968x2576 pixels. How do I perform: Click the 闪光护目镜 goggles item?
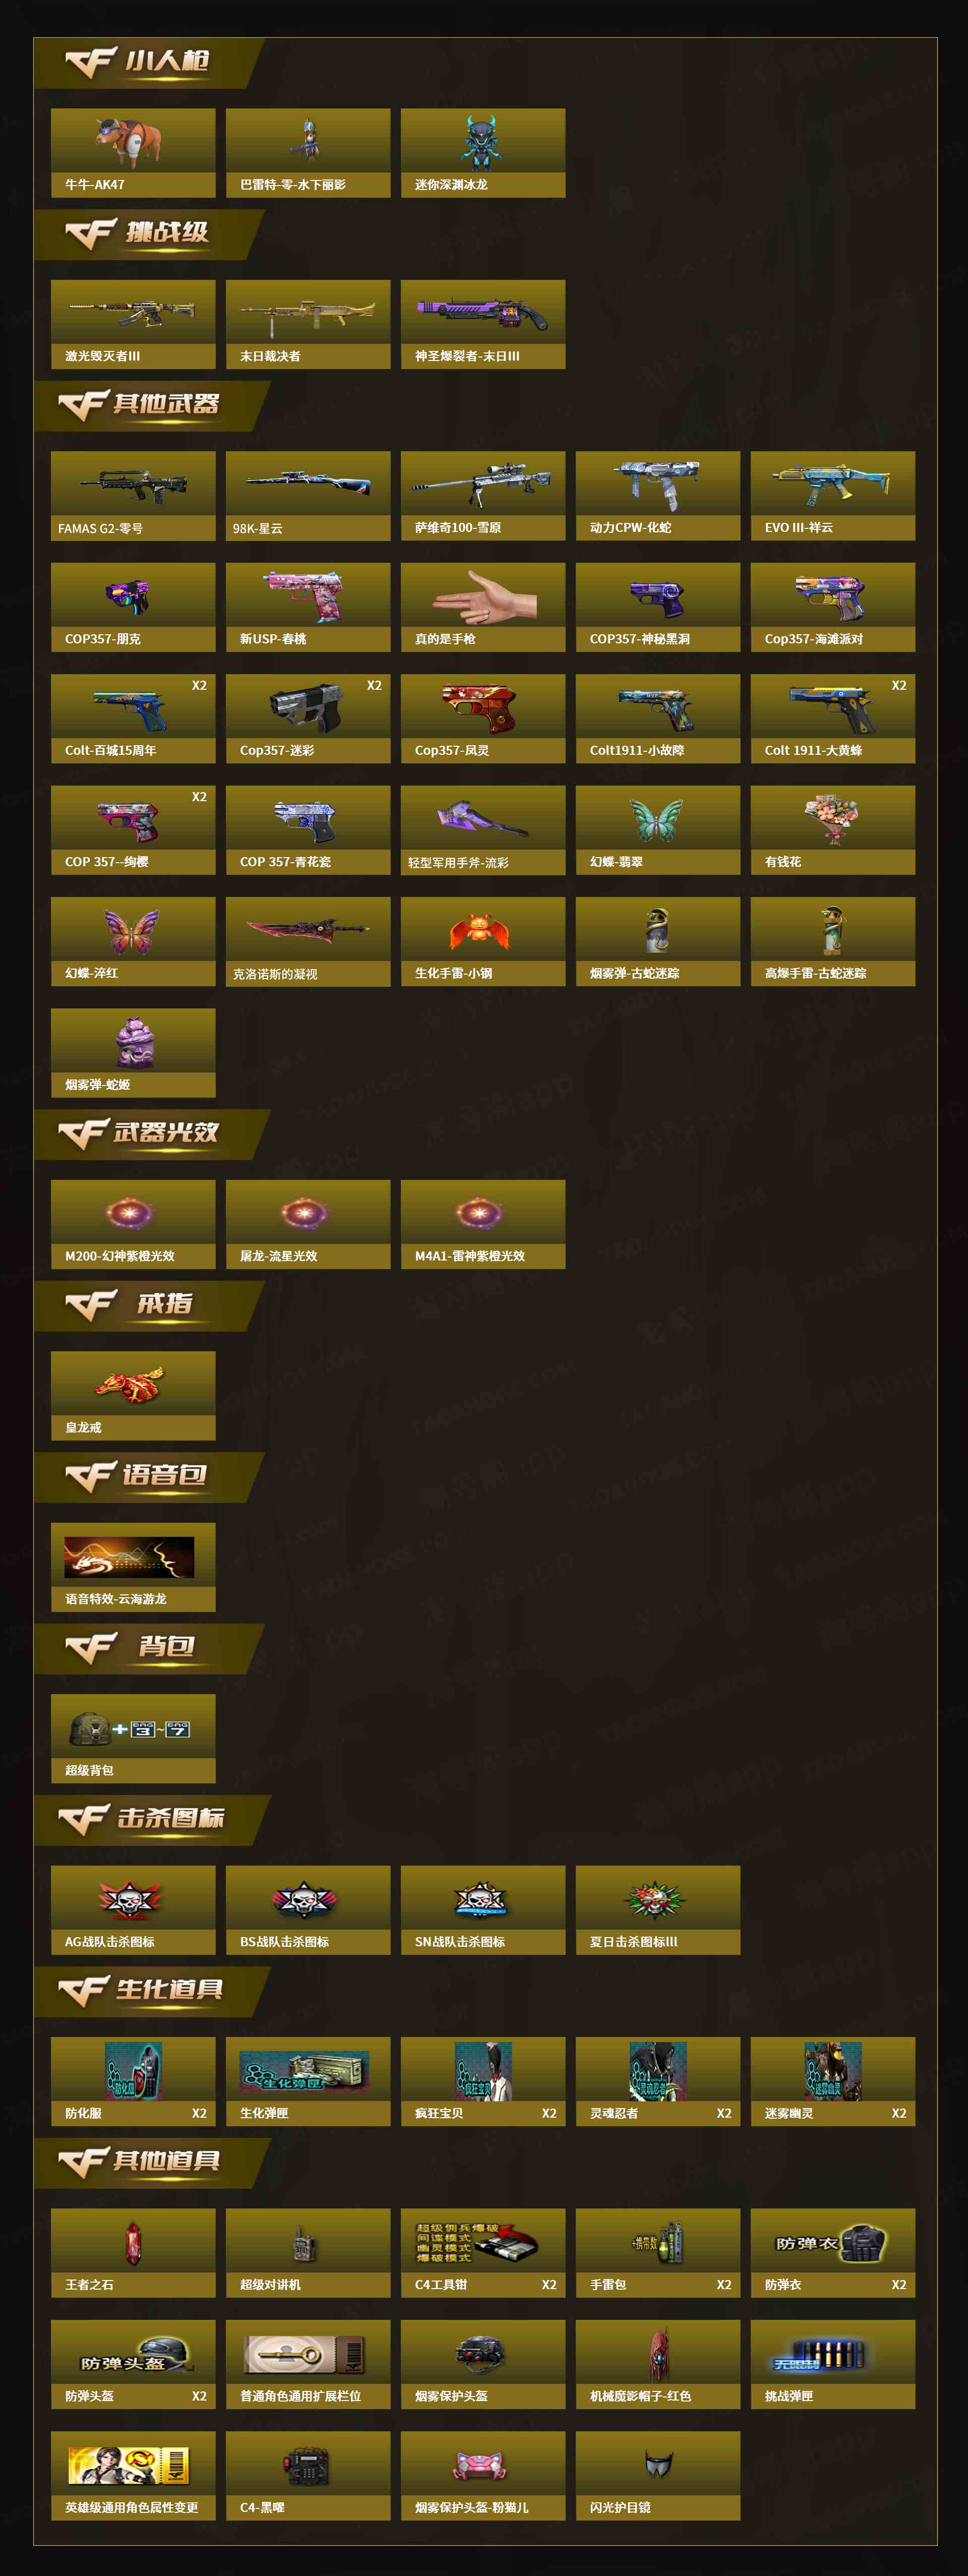658,2476
